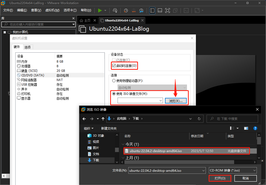Open the 帮助(H) menu
The width and height of the screenshot is (266, 185).
point(86,10)
